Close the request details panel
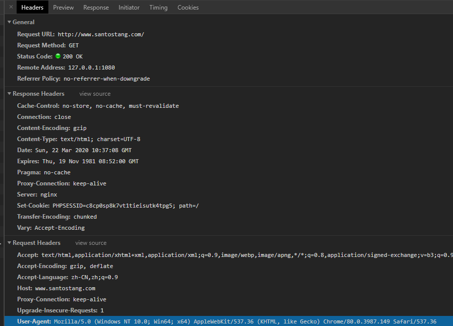Viewport: 453px width, 326px height. (11, 7)
